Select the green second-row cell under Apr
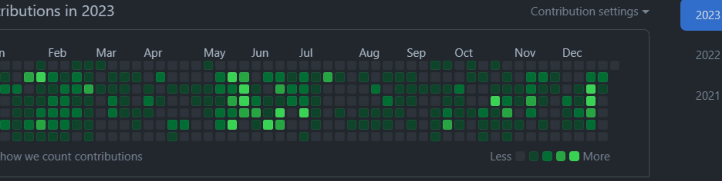This screenshot has height=181, width=722. pos(160,77)
